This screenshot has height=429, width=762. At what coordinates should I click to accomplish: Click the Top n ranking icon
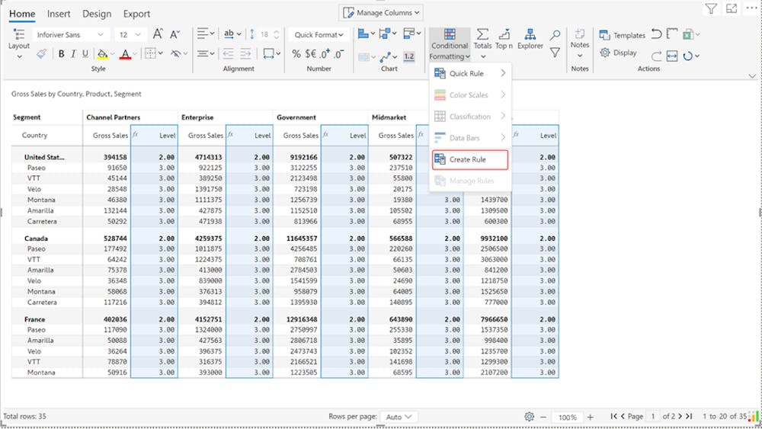[504, 39]
